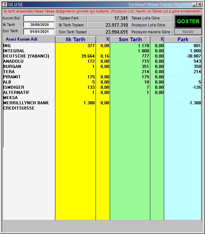Screen dimensions: 205x234
Task: Focus the Kurum Bul search field
Action: (x=39, y=18)
